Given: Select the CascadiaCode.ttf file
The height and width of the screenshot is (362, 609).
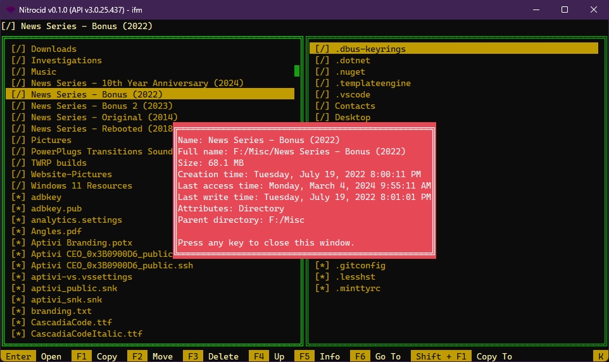Looking at the screenshot, I should tap(71, 322).
